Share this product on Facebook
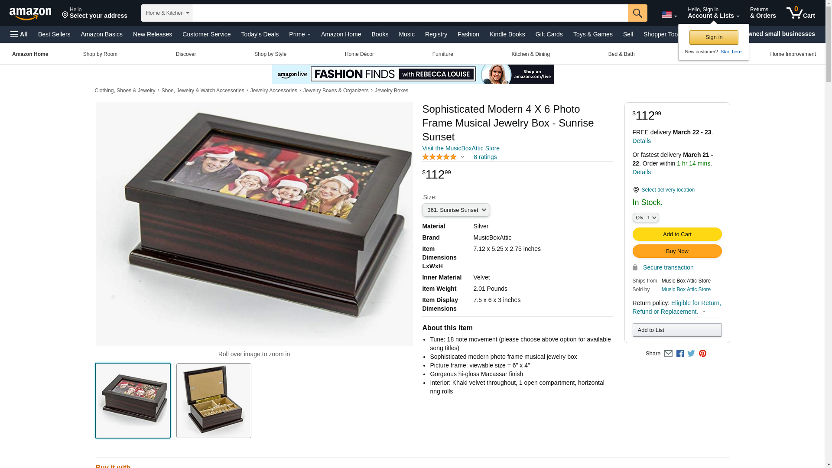This screenshot has width=832, height=468. pos(680,354)
